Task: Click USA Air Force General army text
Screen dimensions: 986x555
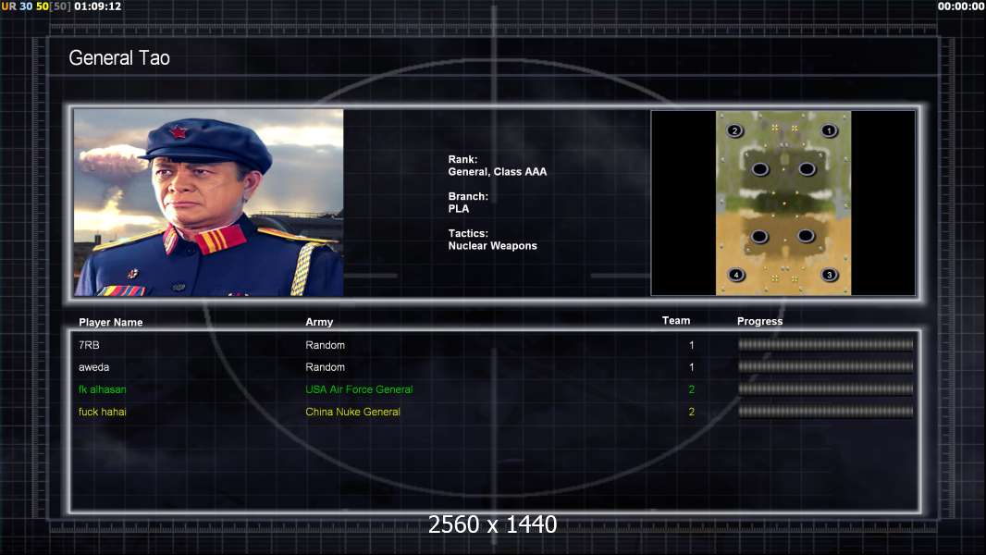Action: (359, 389)
